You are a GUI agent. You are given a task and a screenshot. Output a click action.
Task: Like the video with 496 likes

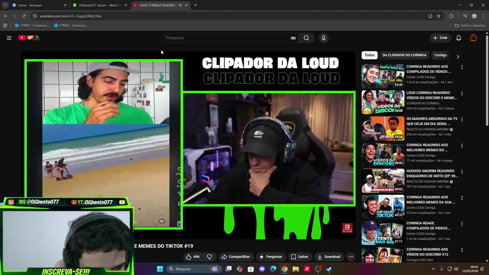[x=193, y=257]
